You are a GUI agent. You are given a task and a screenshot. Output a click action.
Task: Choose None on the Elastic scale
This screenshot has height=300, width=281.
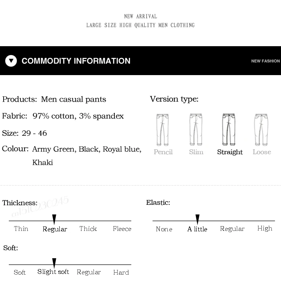[164, 229]
